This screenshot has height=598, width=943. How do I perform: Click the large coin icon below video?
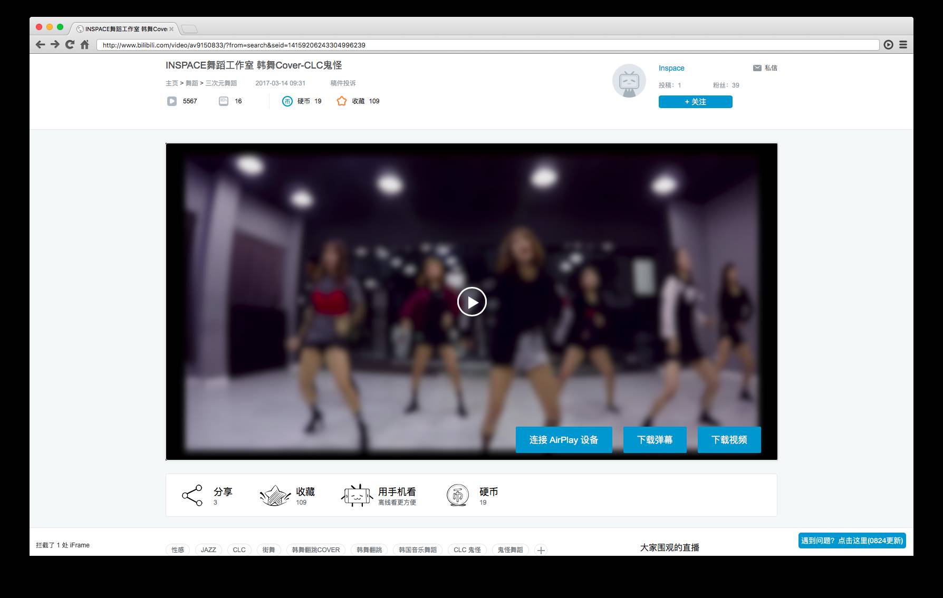point(458,495)
